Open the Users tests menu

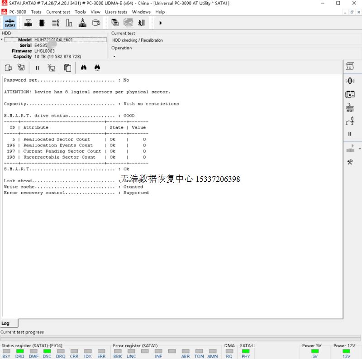point(116,12)
